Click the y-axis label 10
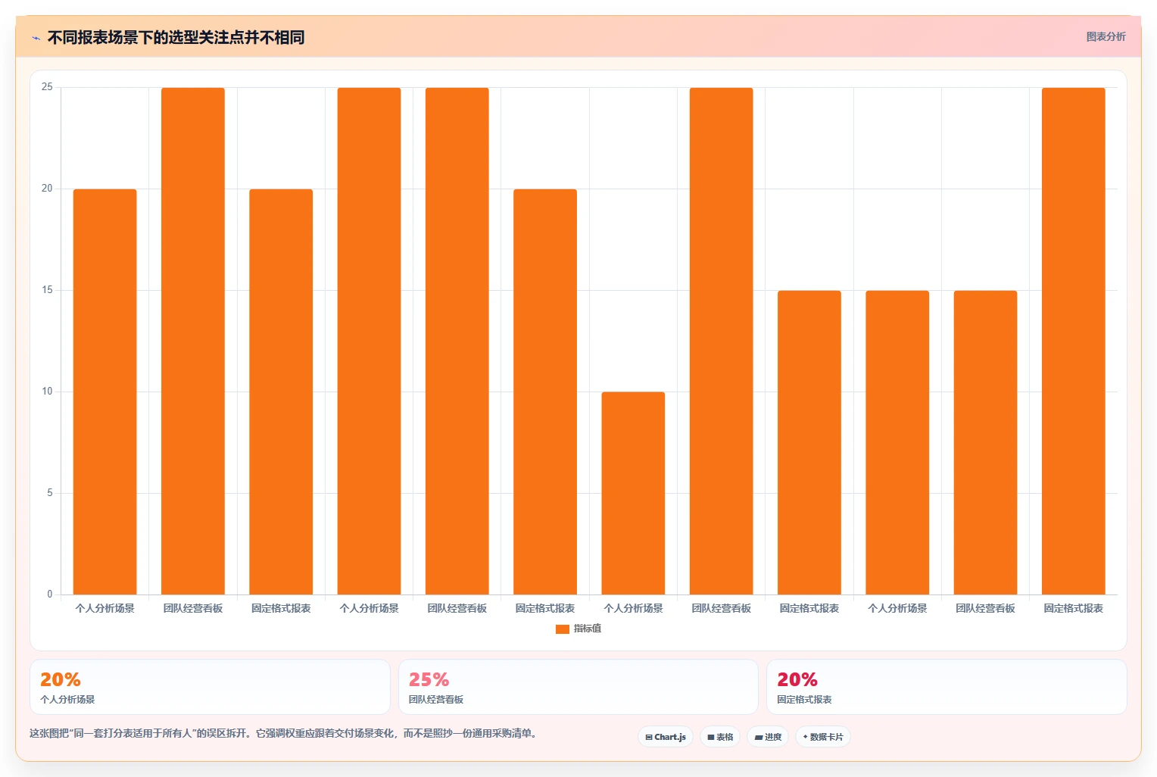Screen dimensions: 1157x777 click(47, 392)
